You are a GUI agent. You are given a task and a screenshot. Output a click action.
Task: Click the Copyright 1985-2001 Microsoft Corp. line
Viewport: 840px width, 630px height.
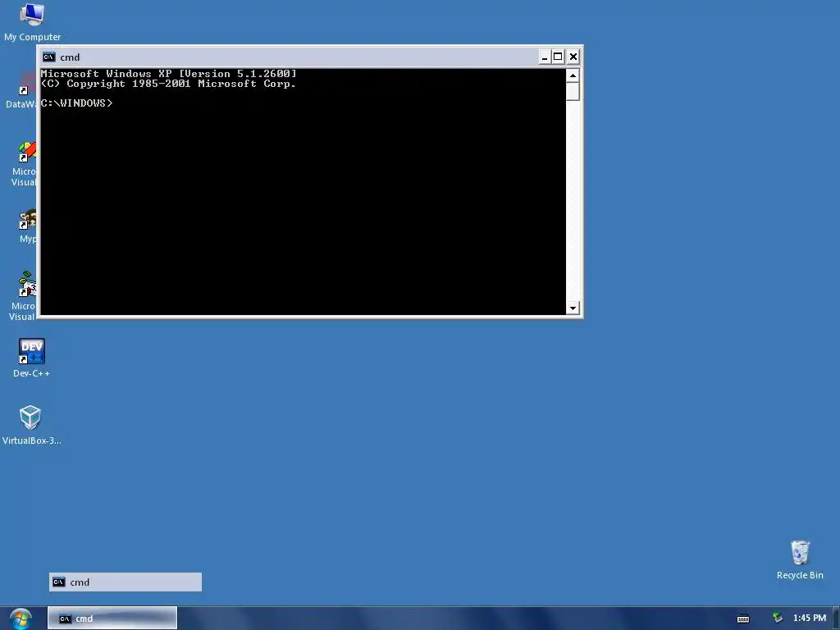(x=168, y=84)
